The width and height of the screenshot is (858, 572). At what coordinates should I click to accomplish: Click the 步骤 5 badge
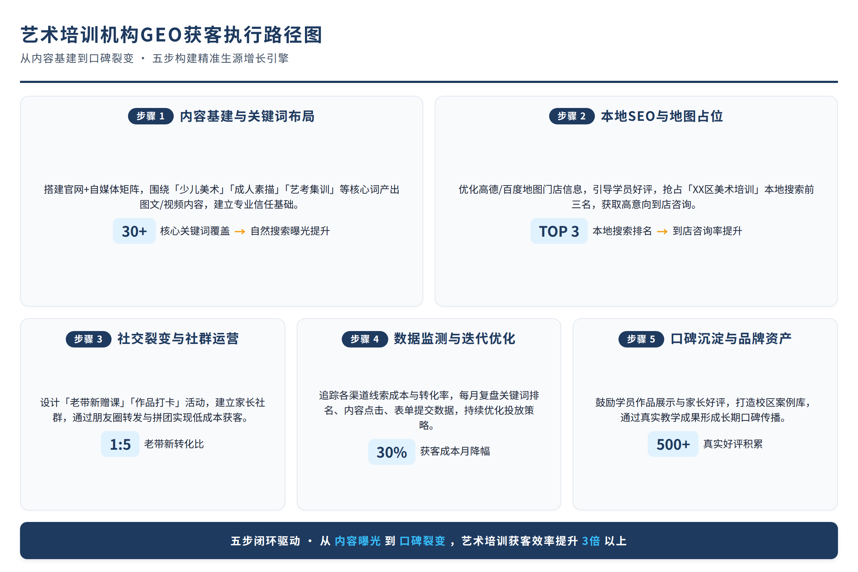point(641,339)
